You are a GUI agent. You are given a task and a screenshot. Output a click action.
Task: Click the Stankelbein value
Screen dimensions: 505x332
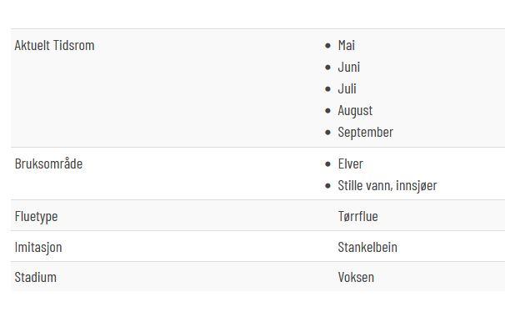click(x=367, y=247)
